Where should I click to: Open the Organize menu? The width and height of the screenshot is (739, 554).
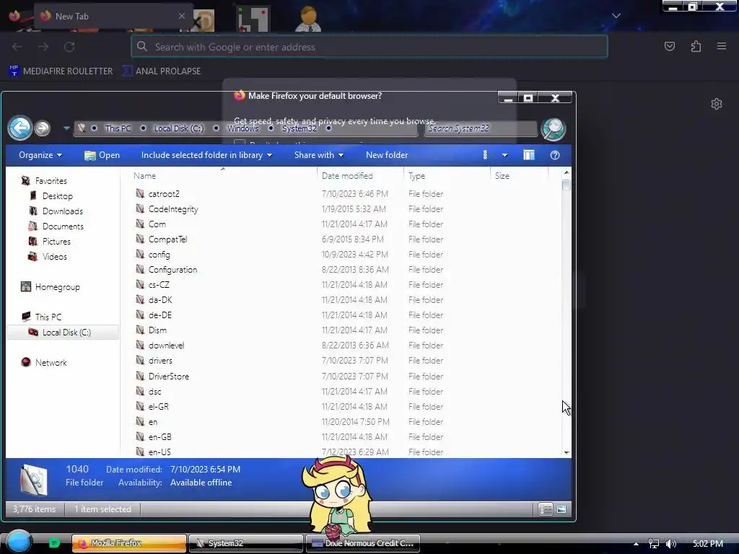[40, 155]
